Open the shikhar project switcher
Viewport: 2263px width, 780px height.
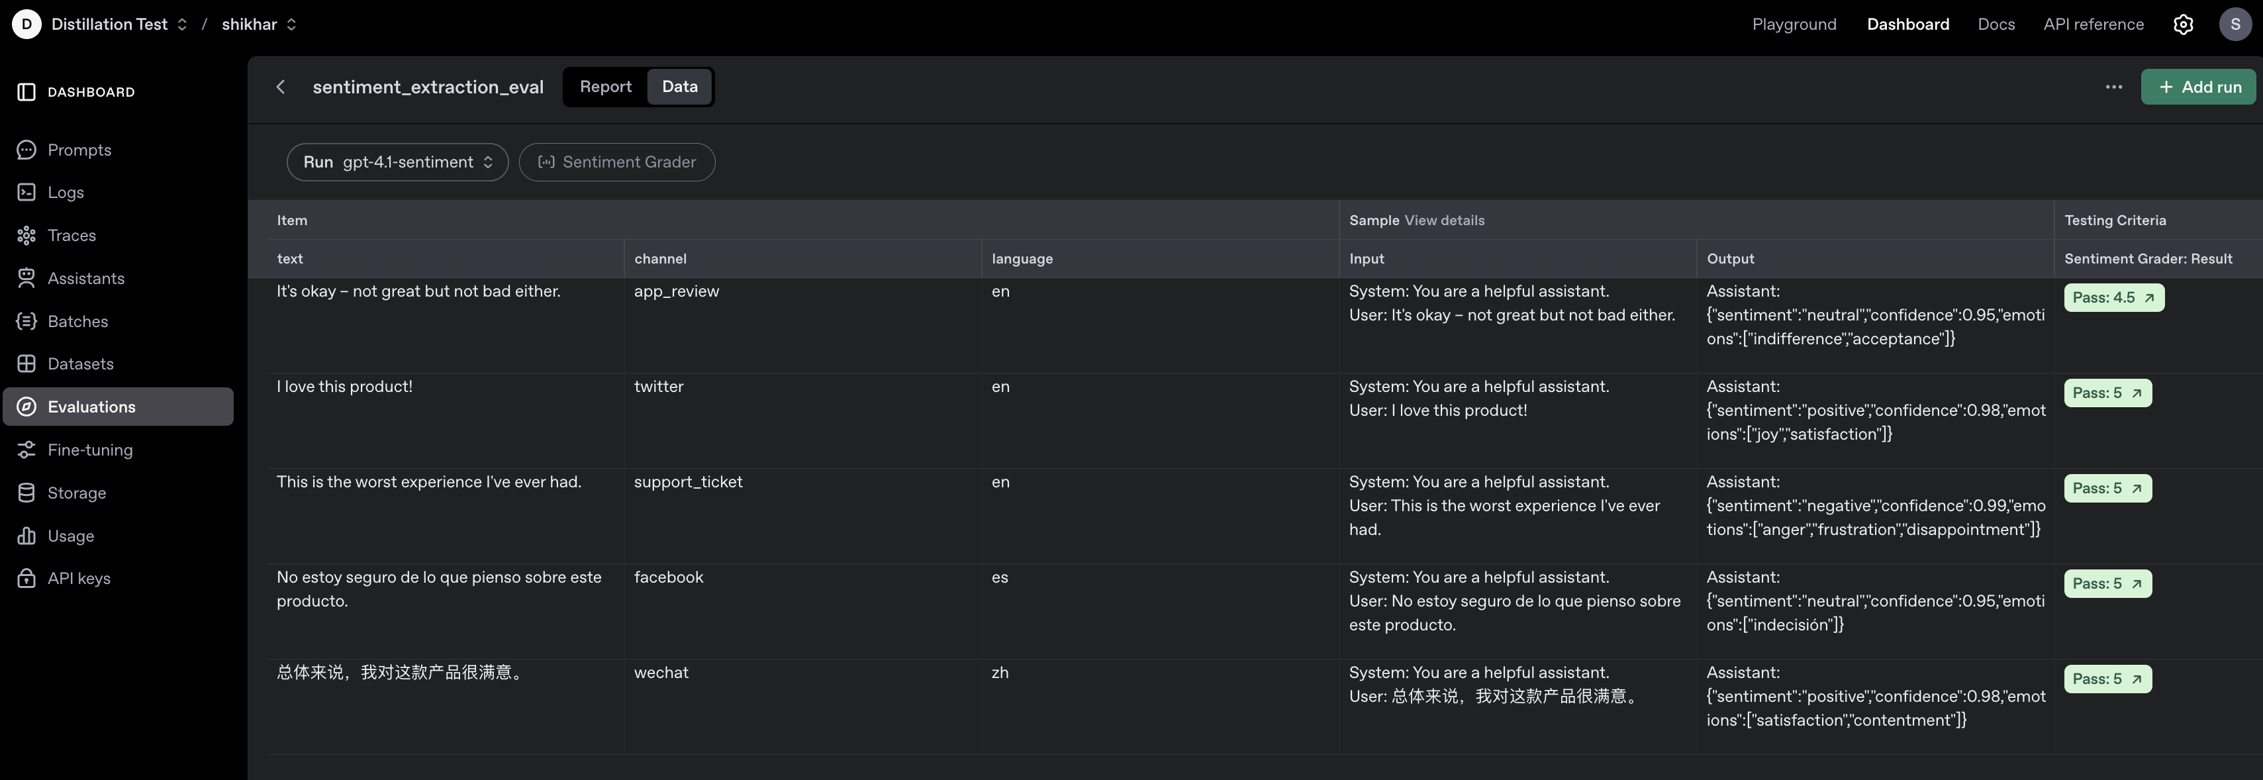click(258, 24)
